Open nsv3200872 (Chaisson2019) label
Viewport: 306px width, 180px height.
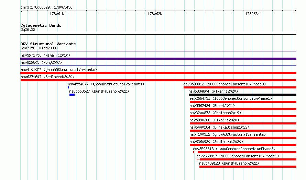[215, 113]
